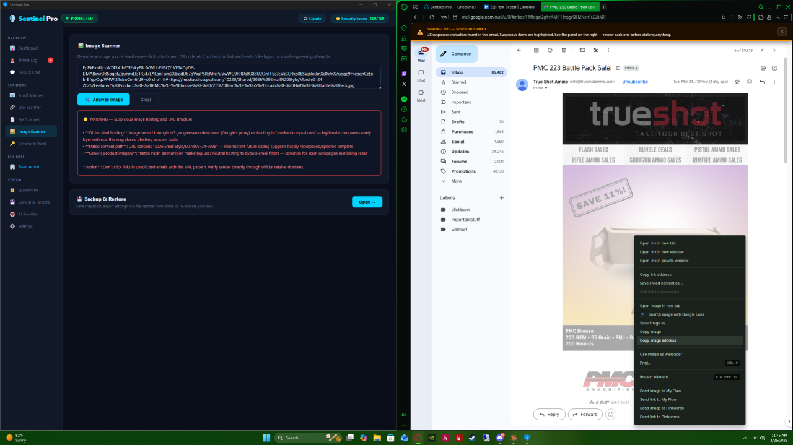Click Reply icon beside the email date
793x445 pixels.
click(762, 82)
